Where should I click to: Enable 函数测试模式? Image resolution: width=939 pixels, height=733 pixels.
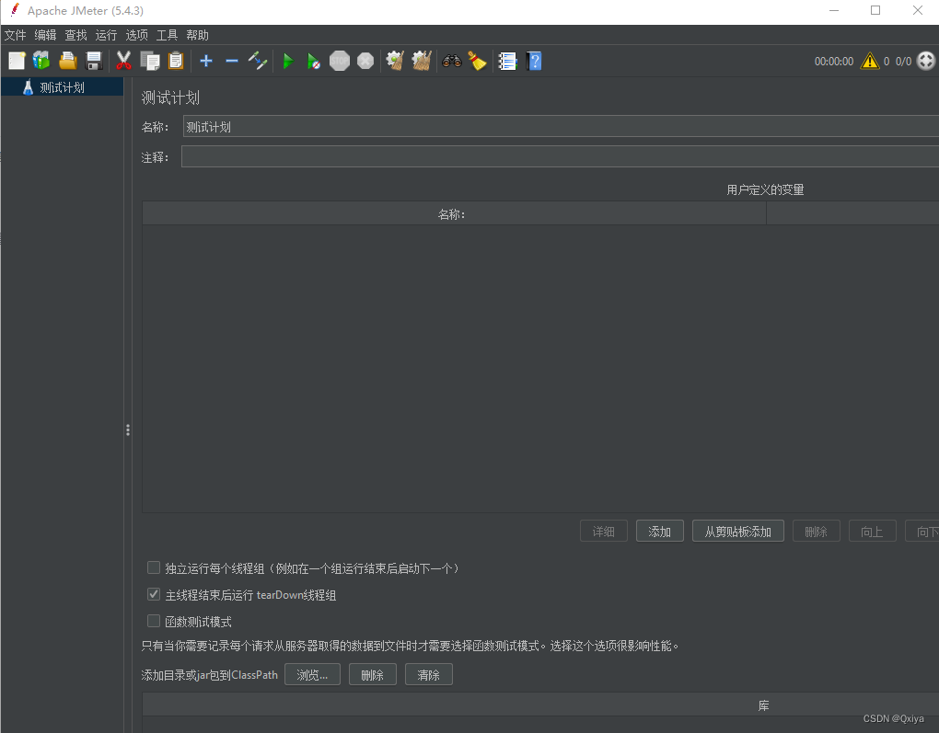154,621
